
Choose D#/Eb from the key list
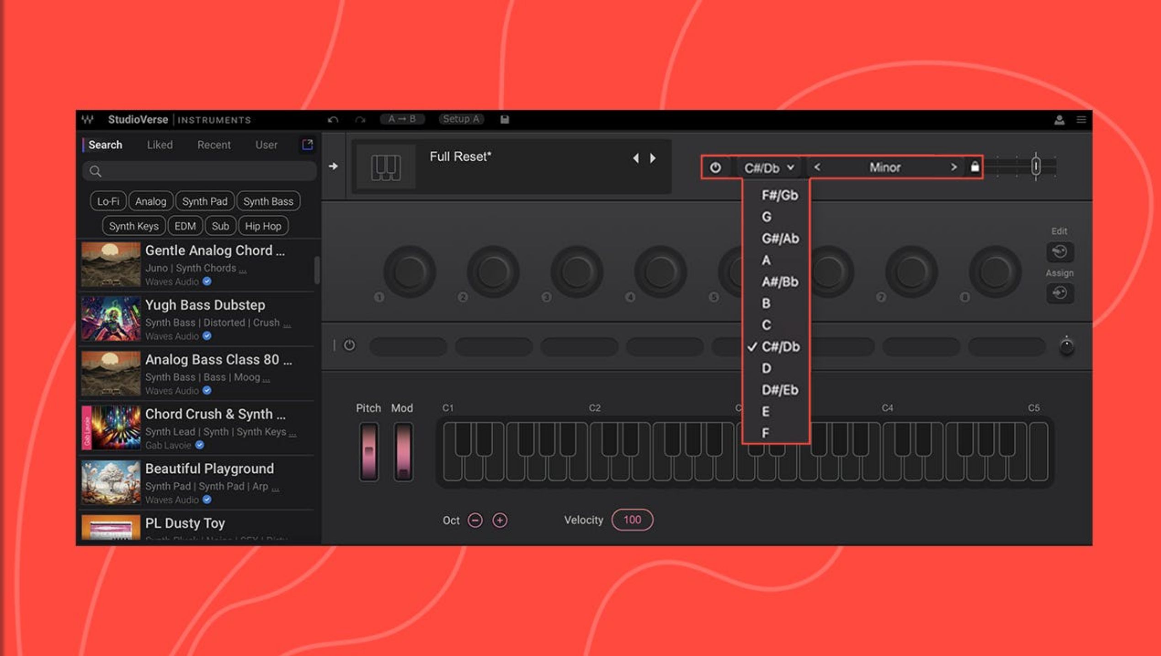pyautogui.click(x=780, y=390)
